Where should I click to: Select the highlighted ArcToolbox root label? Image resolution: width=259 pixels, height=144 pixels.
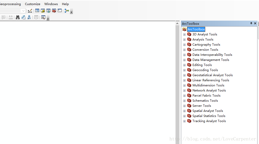(x=196, y=29)
